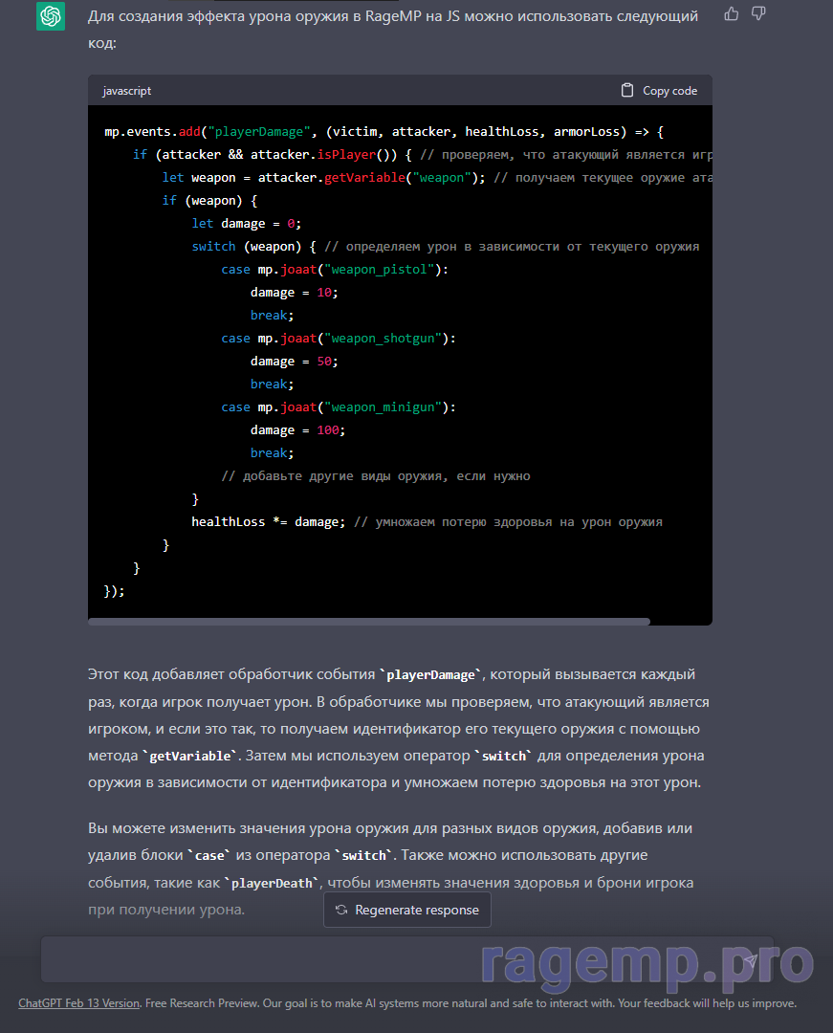
Task: Click the inline code `playerDeath` in the last paragraph
Action: coord(272,884)
